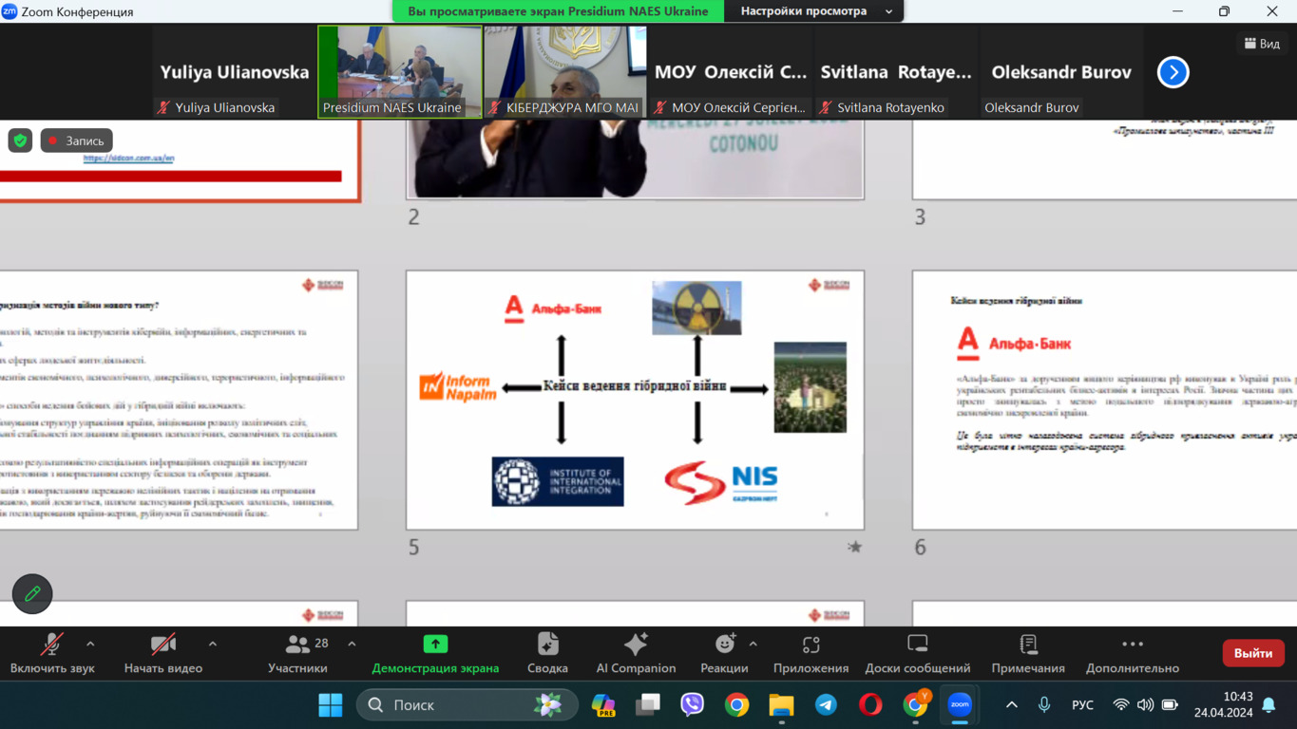This screenshot has width=1297, height=729.
Task: Click the Запись recording indicator
Action: pos(76,140)
